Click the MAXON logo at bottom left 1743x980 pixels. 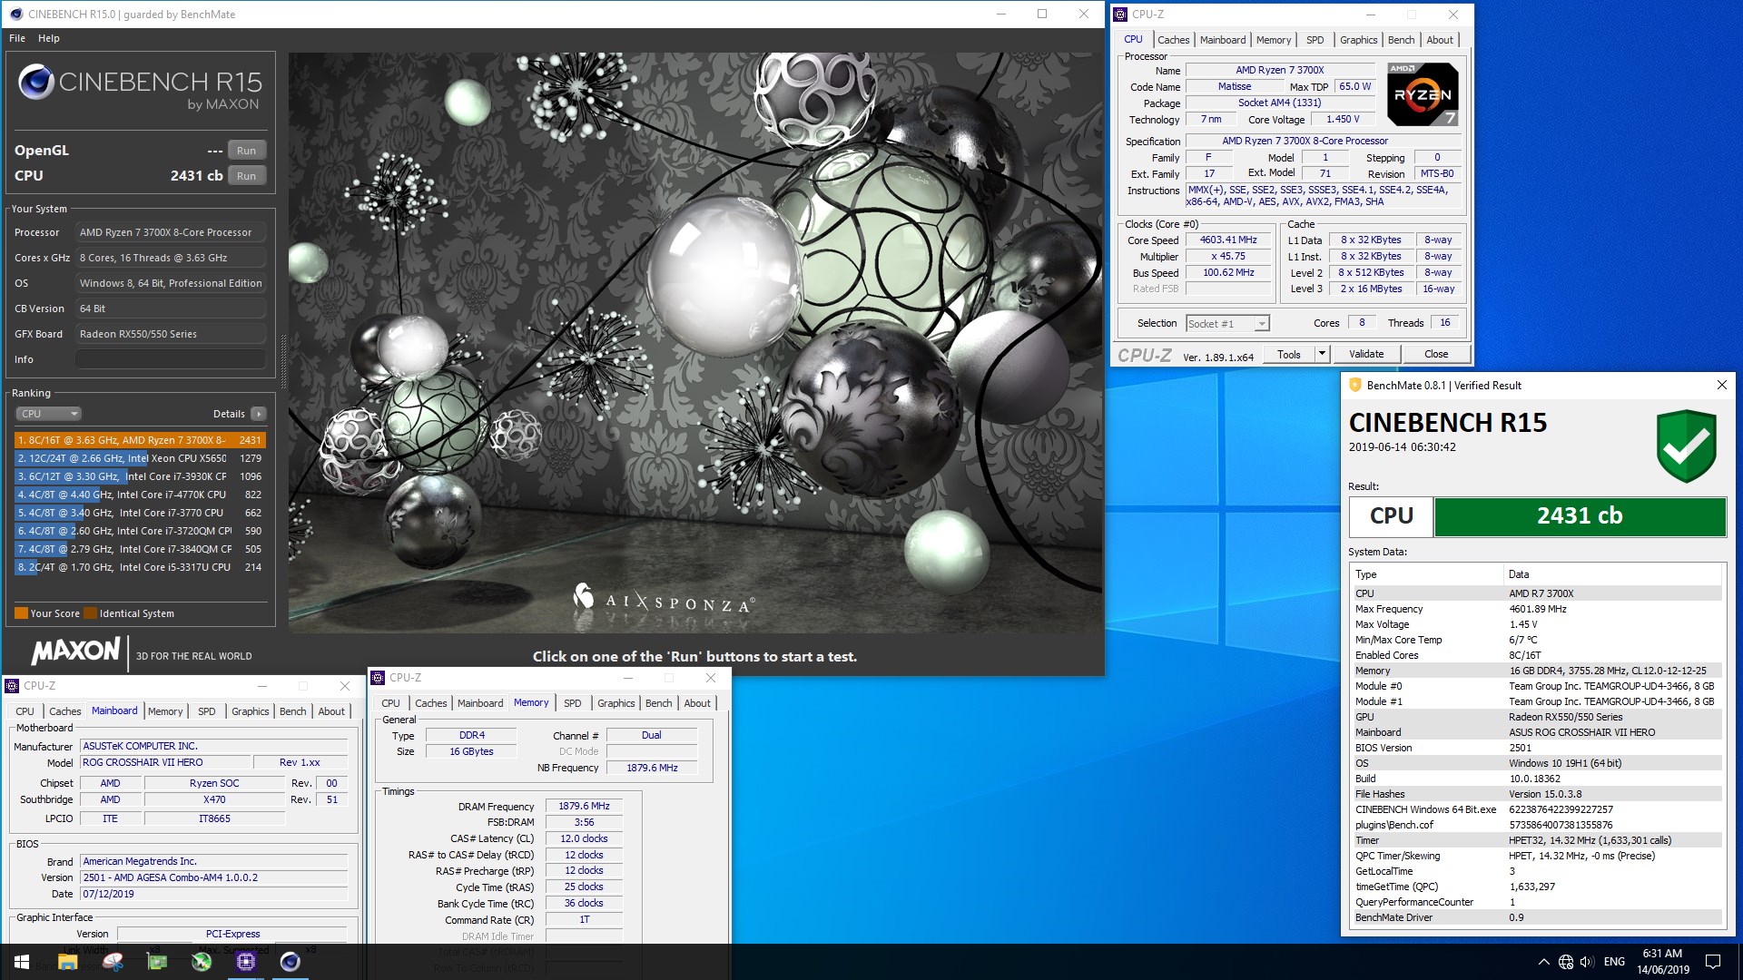tap(76, 651)
